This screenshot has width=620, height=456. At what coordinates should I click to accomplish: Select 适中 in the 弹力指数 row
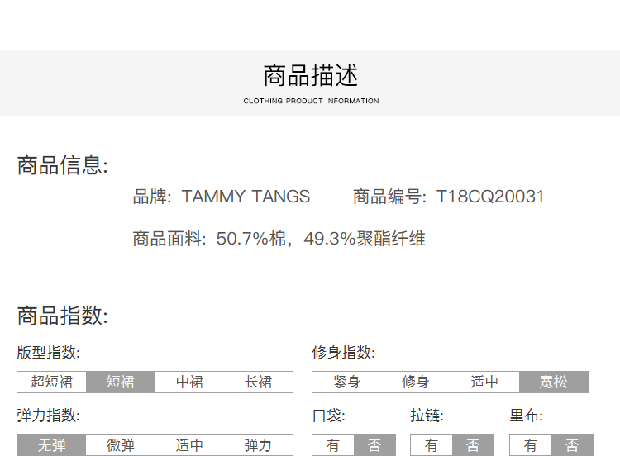(189, 445)
